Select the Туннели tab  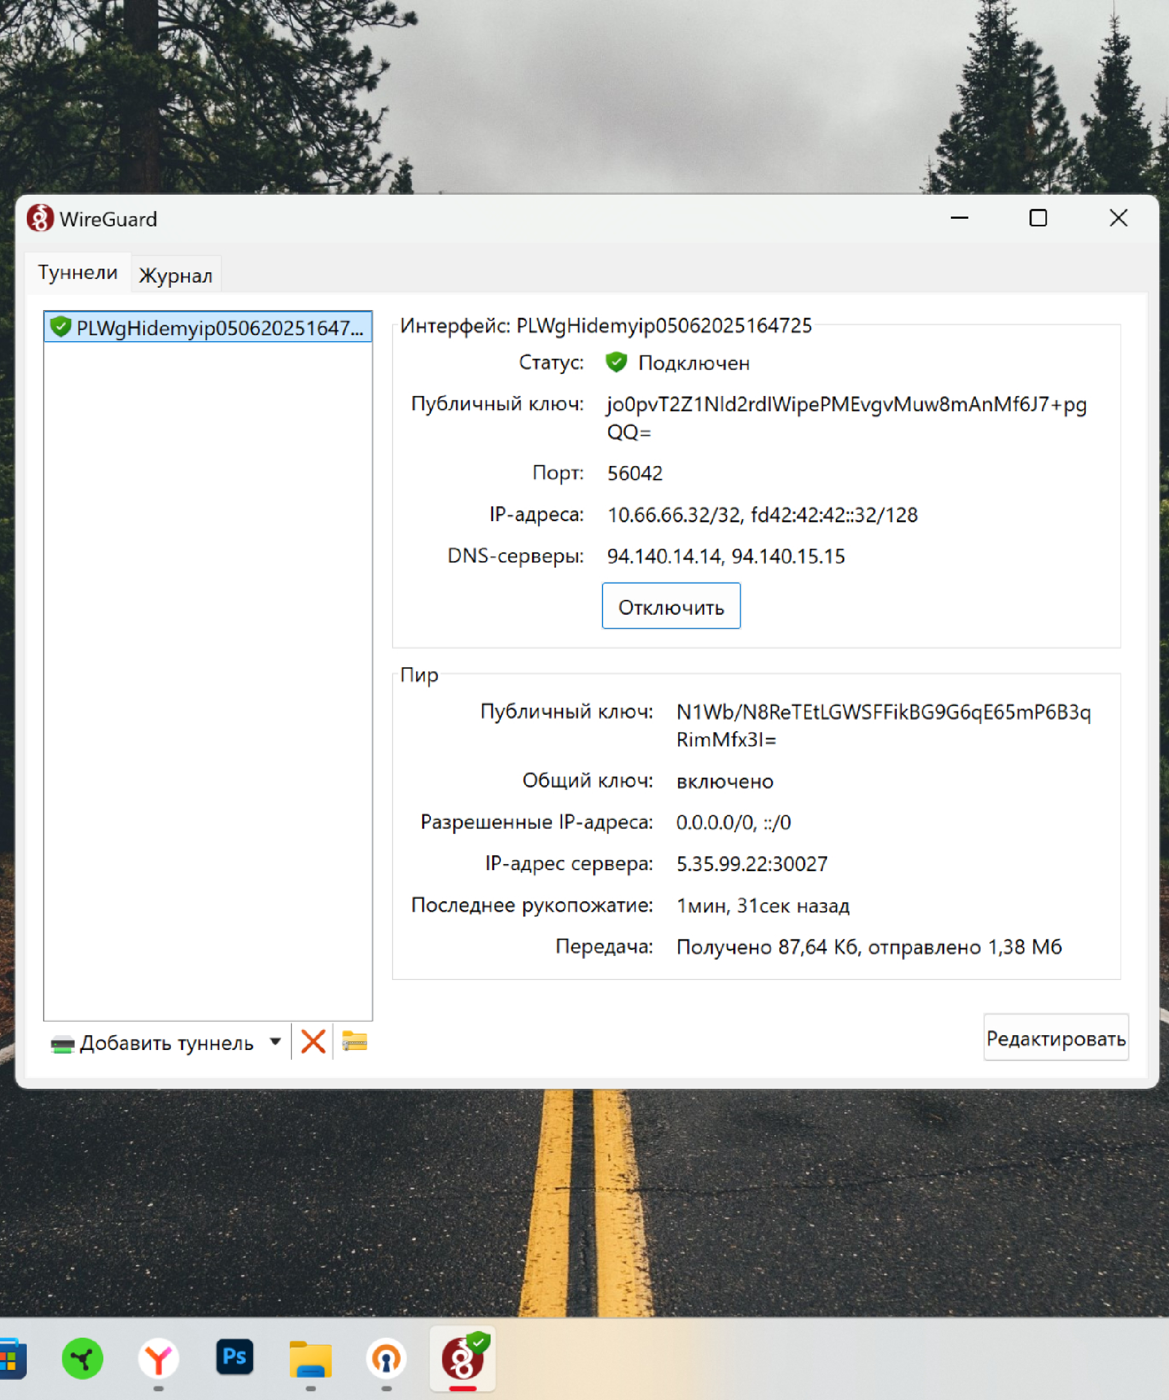(x=78, y=273)
